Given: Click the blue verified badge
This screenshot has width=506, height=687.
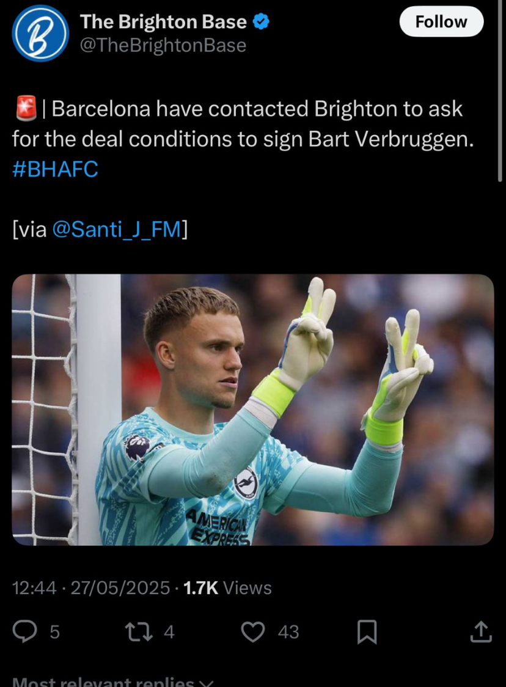Looking at the screenshot, I should (x=261, y=21).
